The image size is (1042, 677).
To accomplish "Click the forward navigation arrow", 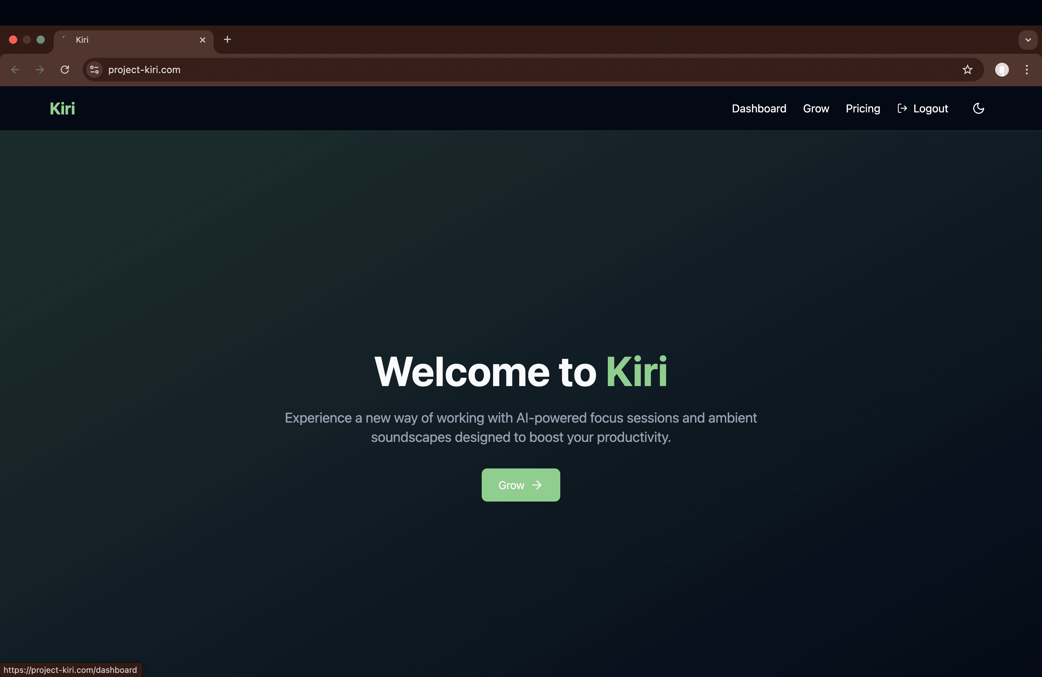I will point(40,70).
